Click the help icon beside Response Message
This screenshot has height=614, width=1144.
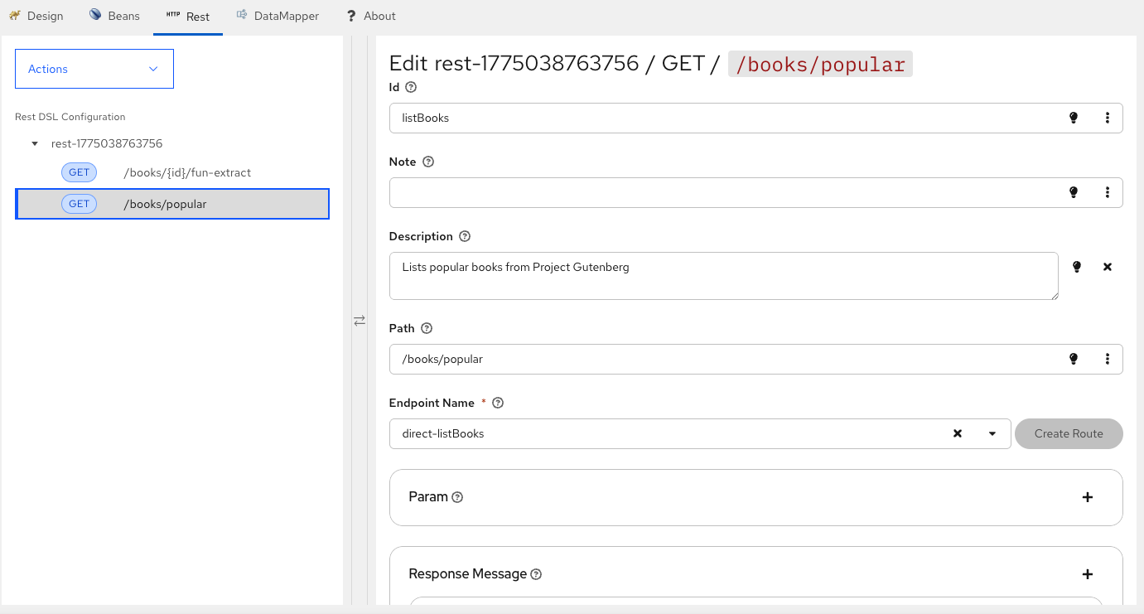point(535,573)
